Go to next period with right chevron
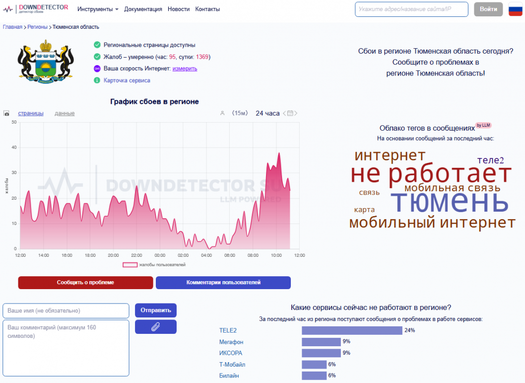 (x=296, y=113)
